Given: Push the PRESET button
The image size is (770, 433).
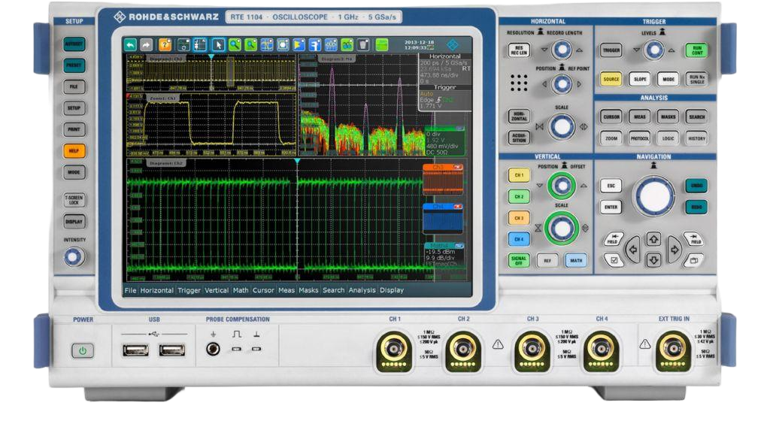Looking at the screenshot, I should click(74, 65).
